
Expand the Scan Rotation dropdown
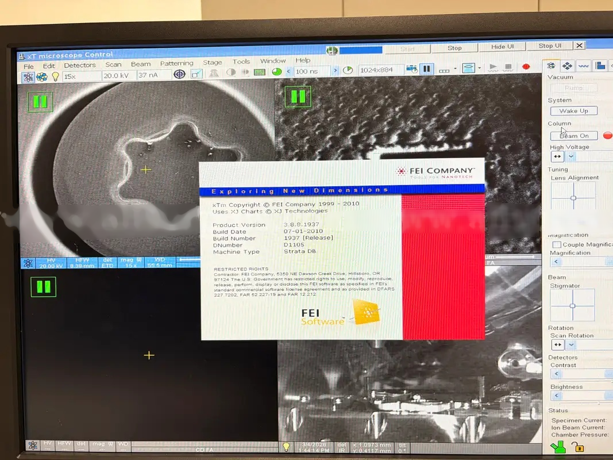pos(572,344)
